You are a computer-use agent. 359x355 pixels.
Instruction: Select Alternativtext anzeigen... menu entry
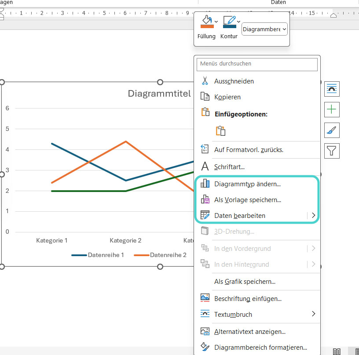pyautogui.click(x=257, y=332)
